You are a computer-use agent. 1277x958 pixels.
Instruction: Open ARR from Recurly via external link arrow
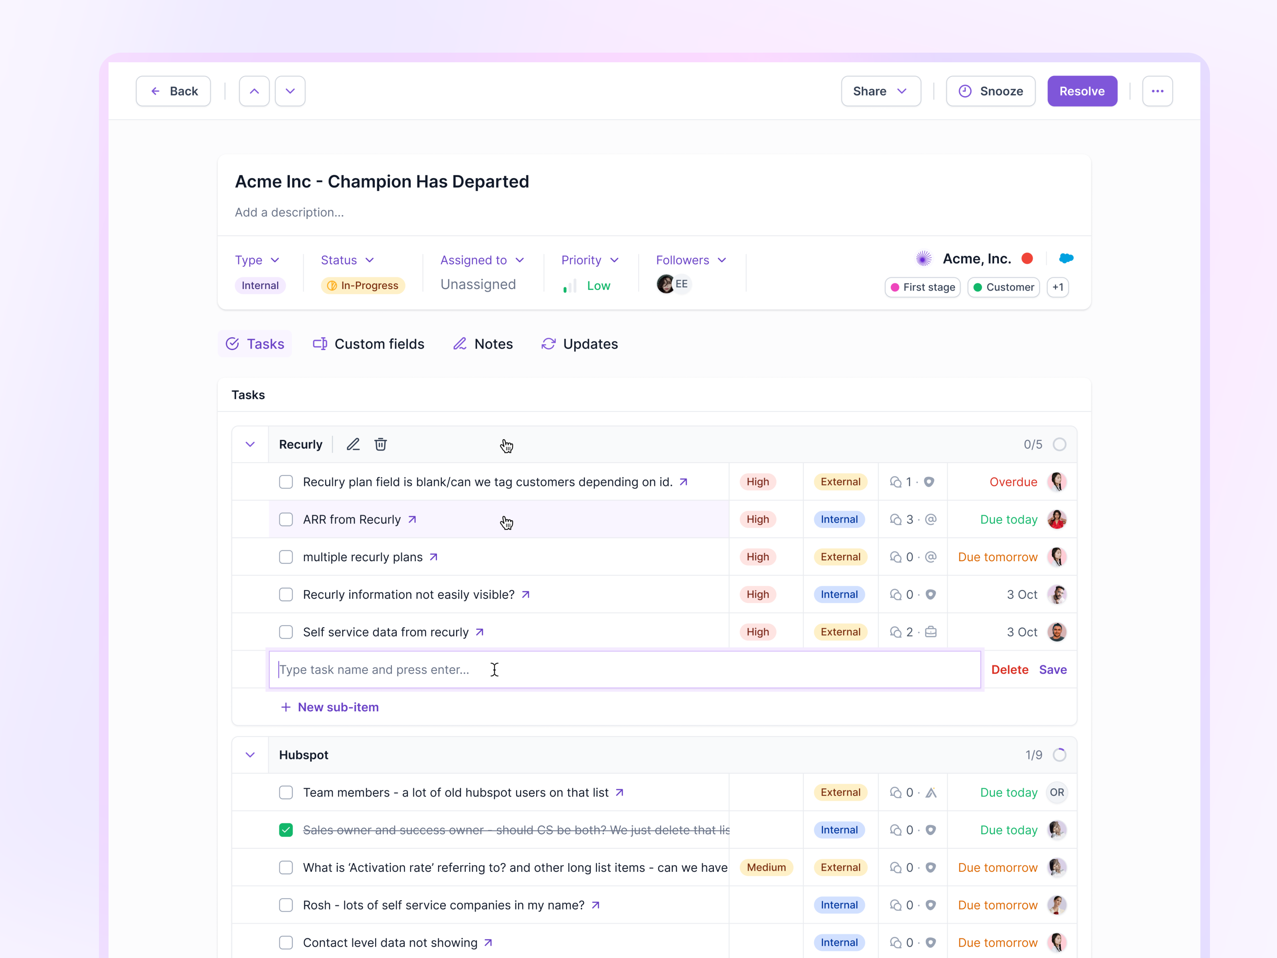pos(411,519)
